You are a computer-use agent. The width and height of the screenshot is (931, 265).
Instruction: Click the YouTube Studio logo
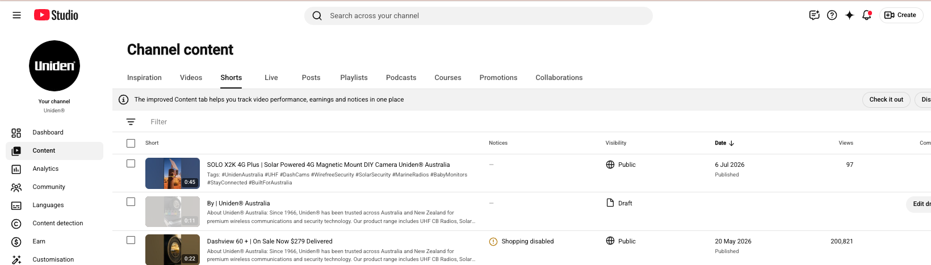point(56,15)
